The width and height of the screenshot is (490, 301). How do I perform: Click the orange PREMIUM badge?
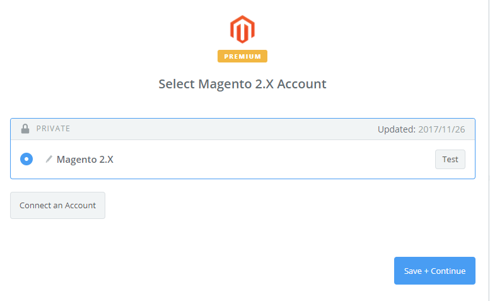242,56
